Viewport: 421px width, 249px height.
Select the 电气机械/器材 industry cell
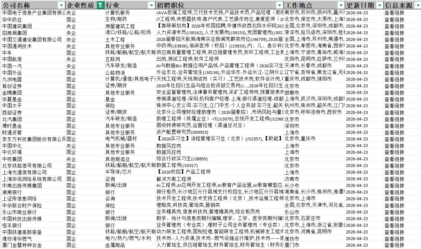(x=130, y=139)
